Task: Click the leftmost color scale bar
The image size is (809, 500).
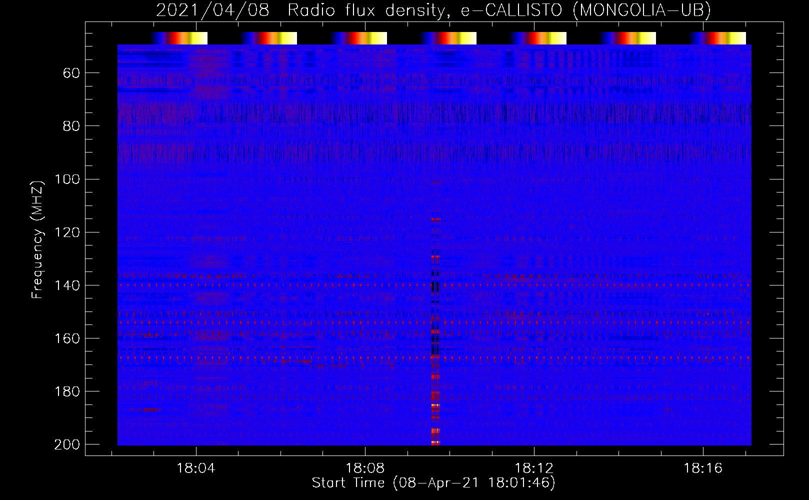Action: [179, 38]
